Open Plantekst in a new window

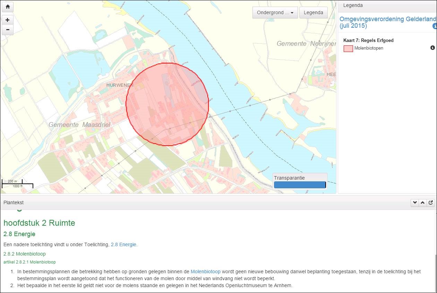[431, 202]
